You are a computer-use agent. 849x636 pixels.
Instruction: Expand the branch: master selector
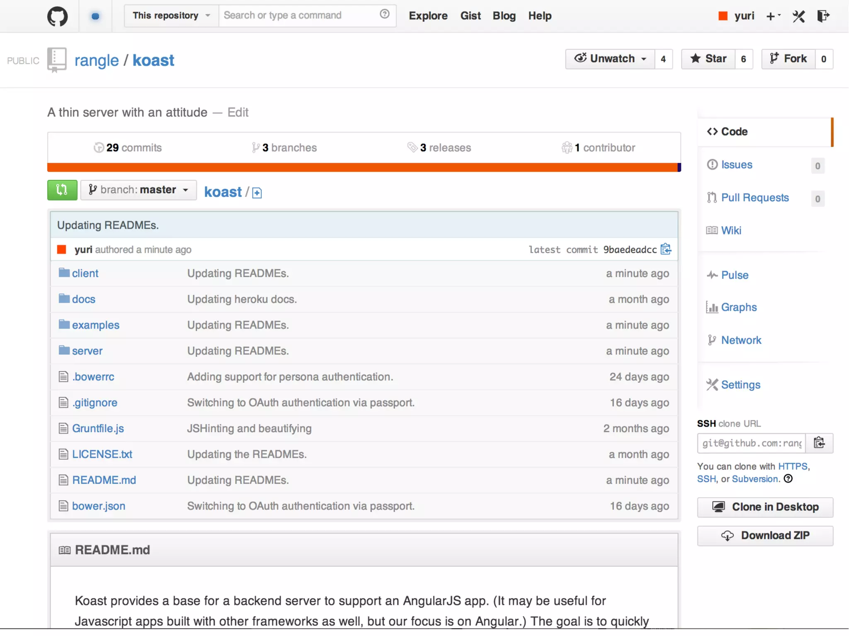(x=138, y=190)
